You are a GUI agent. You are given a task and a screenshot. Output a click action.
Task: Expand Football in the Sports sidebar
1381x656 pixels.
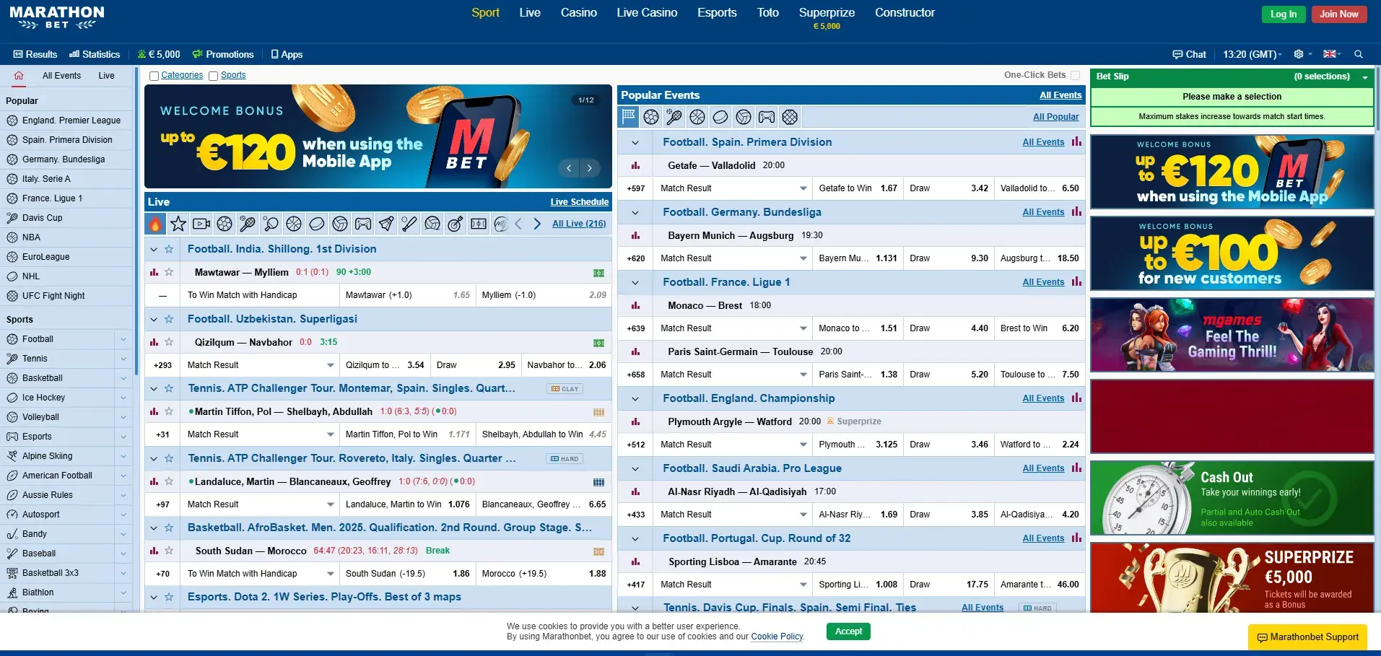[x=123, y=339]
